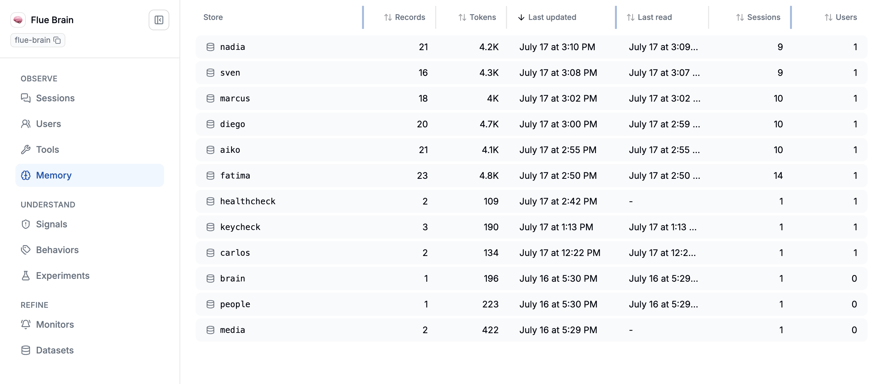The width and height of the screenshot is (883, 384).
Task: Open the people memory store
Action: coord(531,304)
